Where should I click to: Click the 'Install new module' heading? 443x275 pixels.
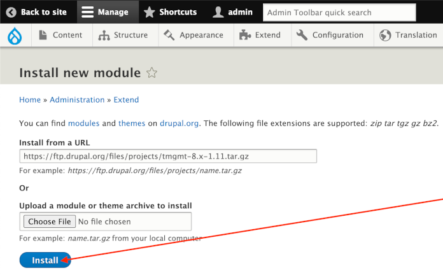coord(80,73)
